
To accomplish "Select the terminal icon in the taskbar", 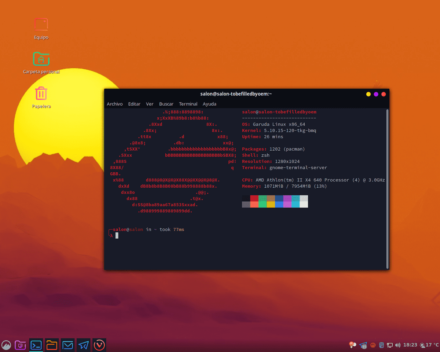I will point(36,345).
